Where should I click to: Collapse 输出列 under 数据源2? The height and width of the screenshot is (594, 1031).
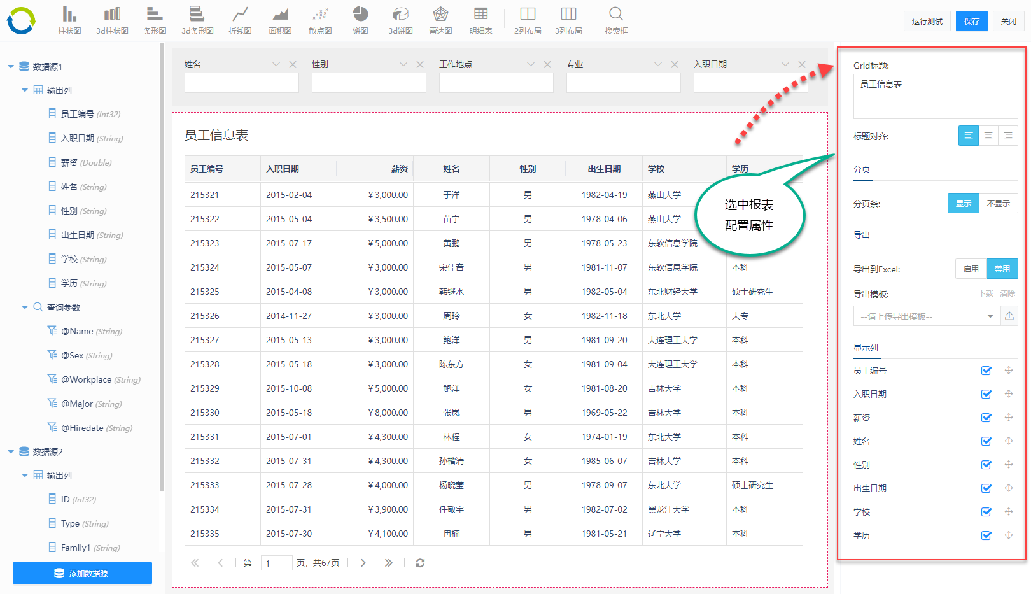[x=25, y=475]
